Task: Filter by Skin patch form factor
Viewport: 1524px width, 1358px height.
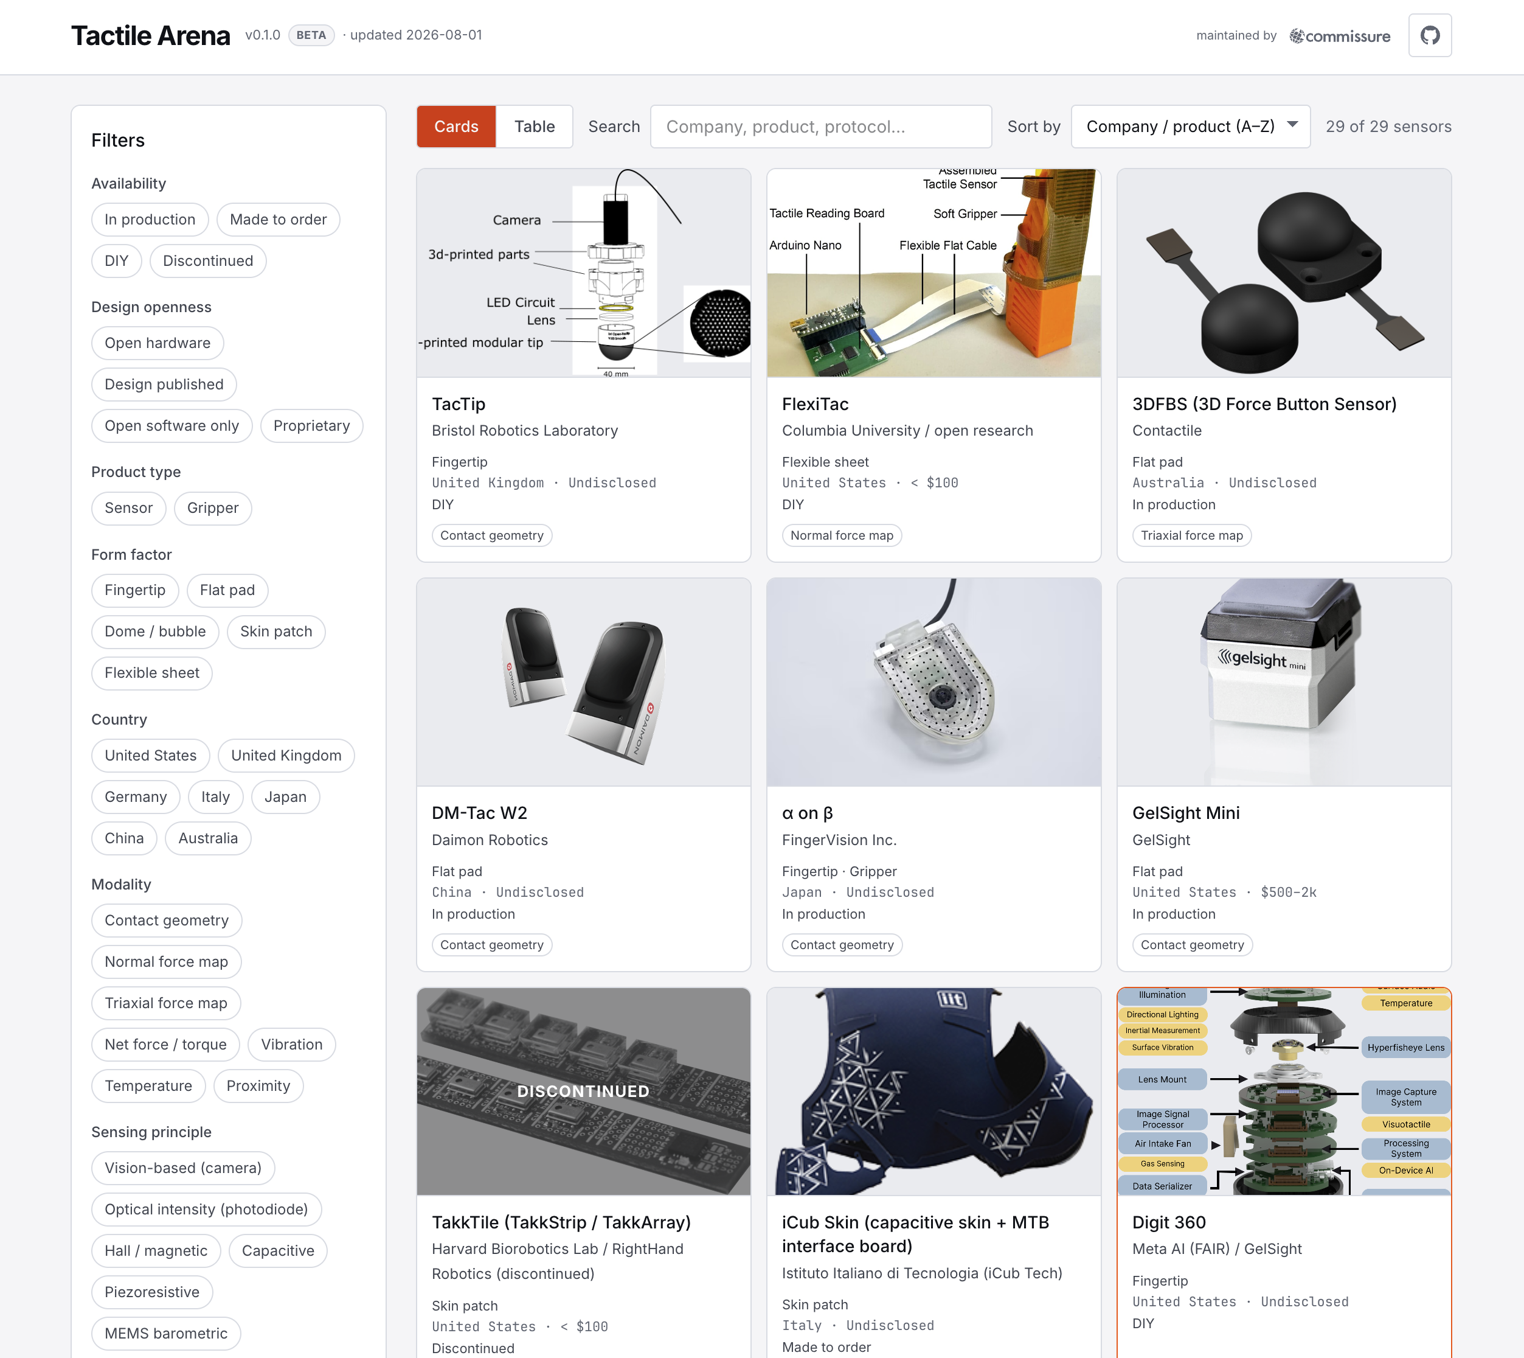Action: click(x=276, y=632)
